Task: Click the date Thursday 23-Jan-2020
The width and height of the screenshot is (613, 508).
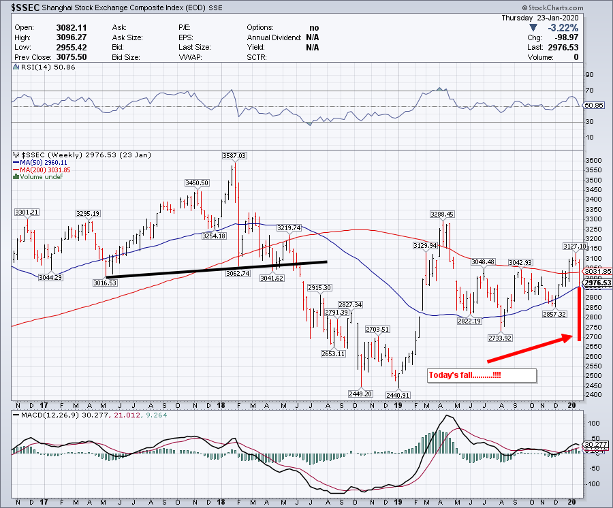Action: (539, 18)
